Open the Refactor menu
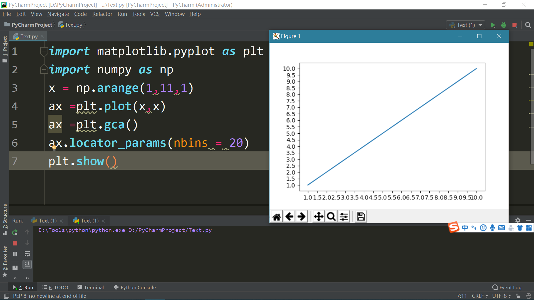534x300 pixels. pos(102,14)
